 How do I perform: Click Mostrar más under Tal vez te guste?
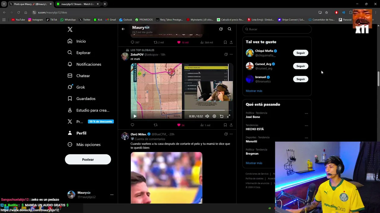point(254,91)
